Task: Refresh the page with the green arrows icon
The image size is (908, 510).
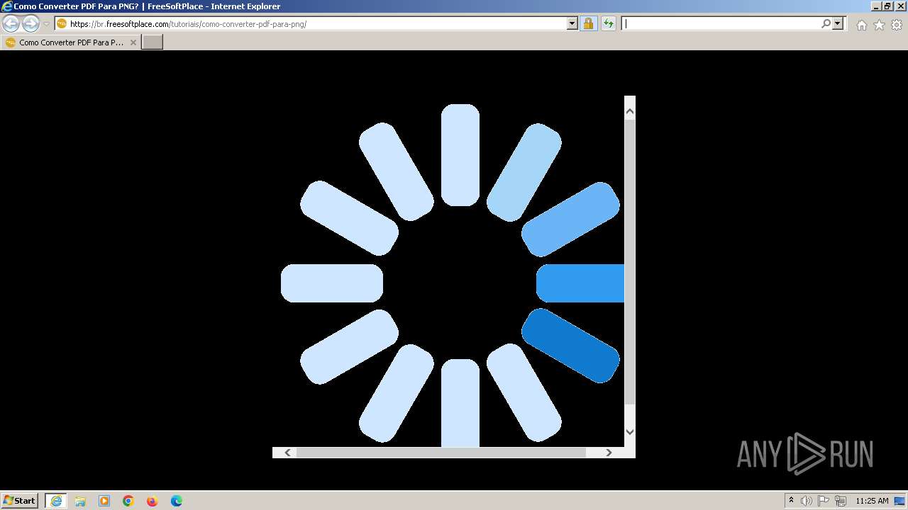Action: pos(608,24)
